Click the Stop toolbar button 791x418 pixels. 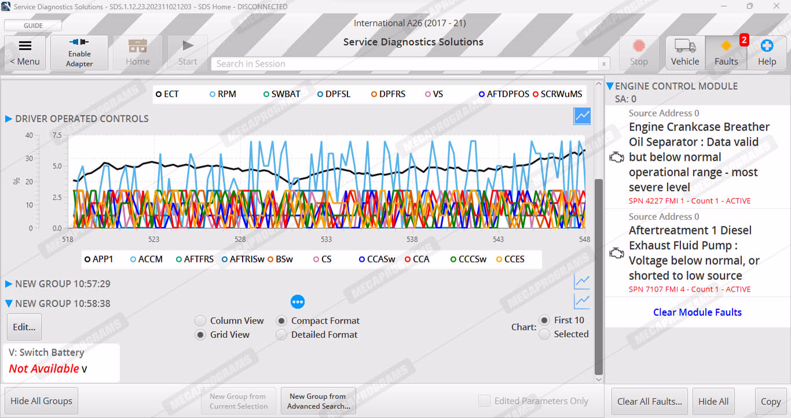(x=639, y=53)
